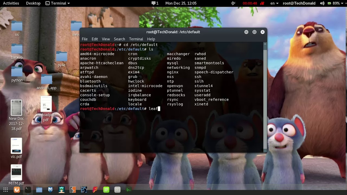Click apache-htcacheclean in listing
Image resolution: width=347 pixels, height=195 pixels.
pos(102,63)
